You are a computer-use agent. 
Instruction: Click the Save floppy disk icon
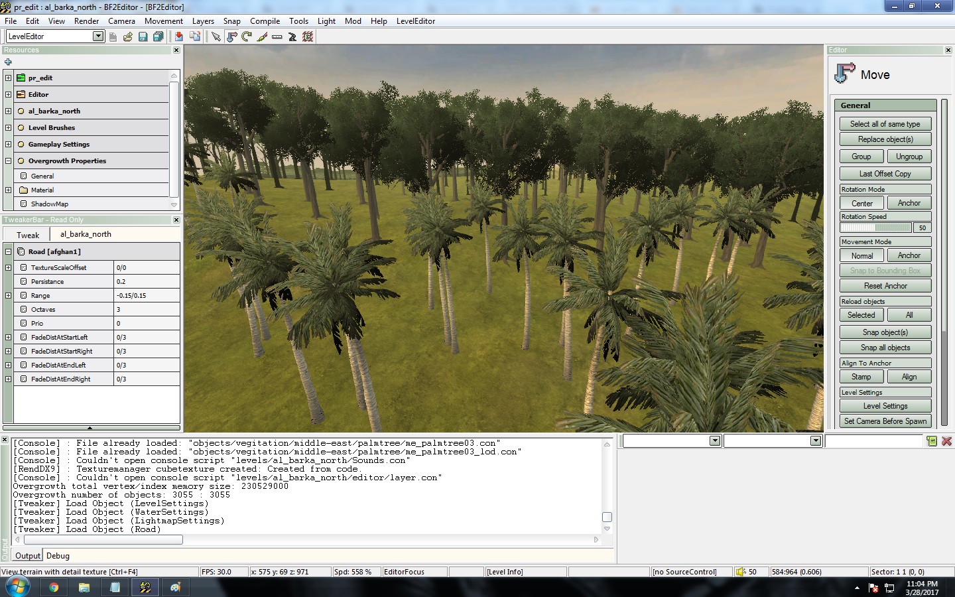click(143, 36)
